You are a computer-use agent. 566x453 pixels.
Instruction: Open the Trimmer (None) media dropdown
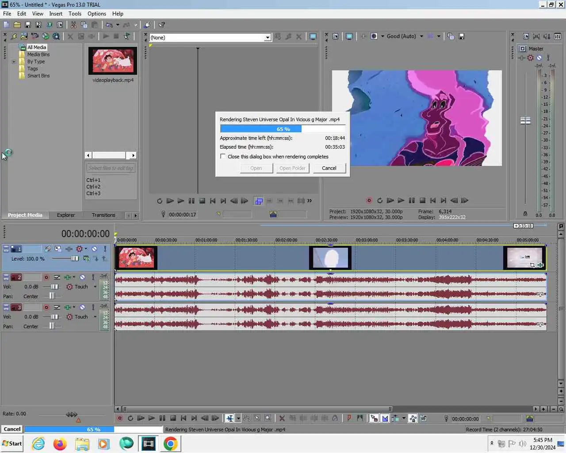[268, 38]
